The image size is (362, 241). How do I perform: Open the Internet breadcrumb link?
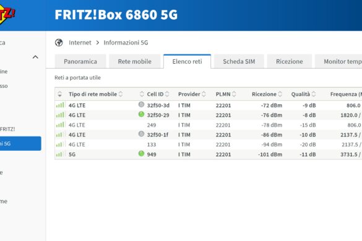click(80, 43)
